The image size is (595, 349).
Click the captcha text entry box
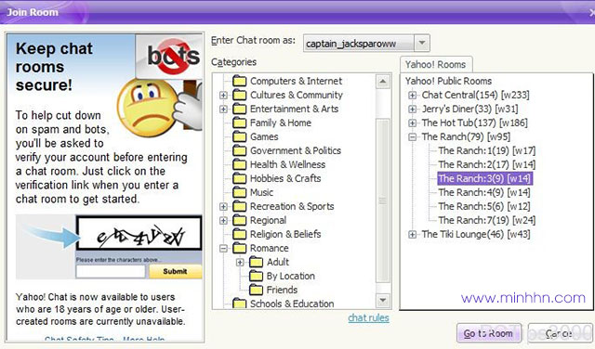pyautogui.click(x=111, y=271)
